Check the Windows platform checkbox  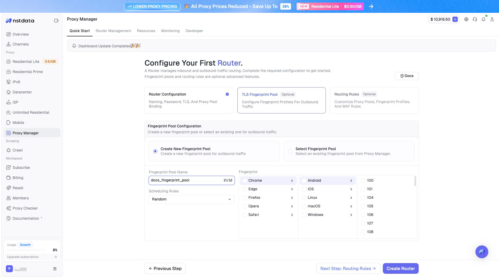(x=304, y=215)
